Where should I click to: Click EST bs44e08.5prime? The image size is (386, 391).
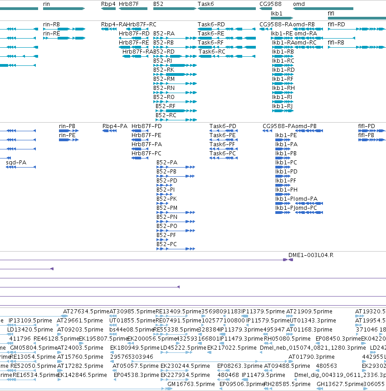click(x=132, y=330)
